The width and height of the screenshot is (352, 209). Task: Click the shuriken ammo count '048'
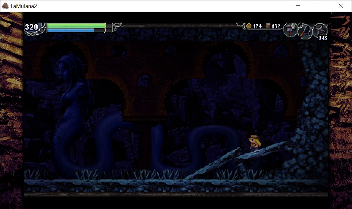[323, 38]
